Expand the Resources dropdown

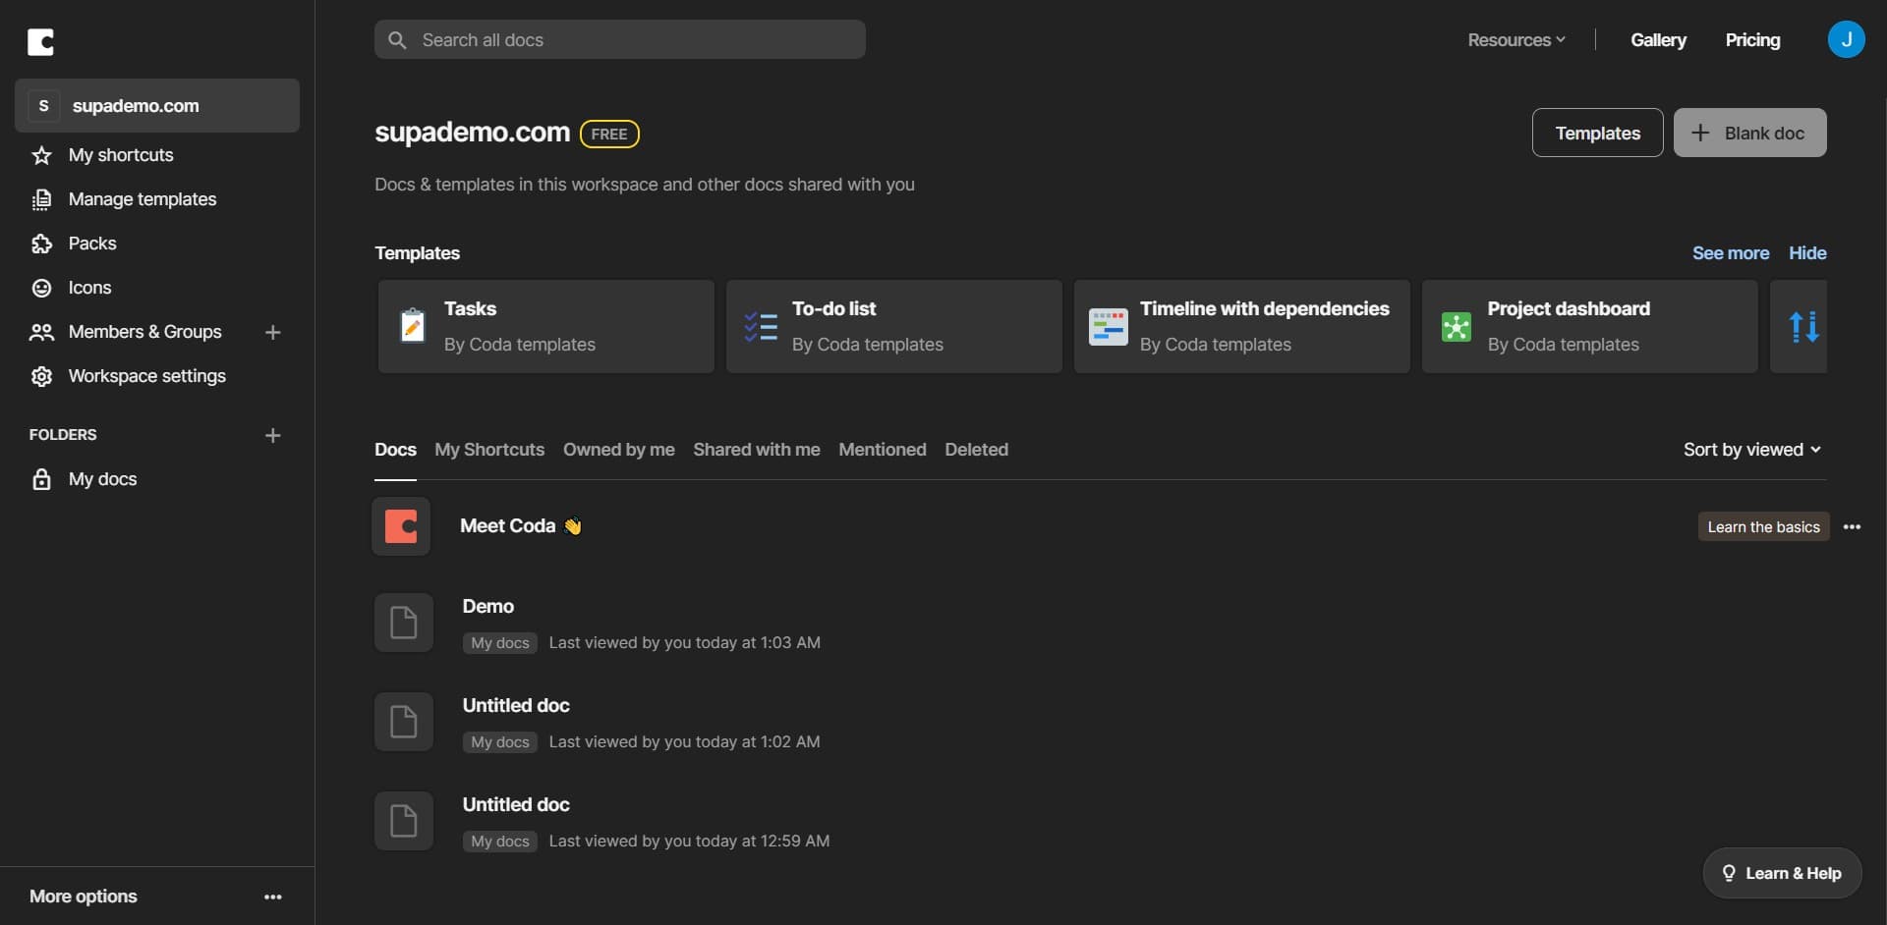click(1515, 39)
